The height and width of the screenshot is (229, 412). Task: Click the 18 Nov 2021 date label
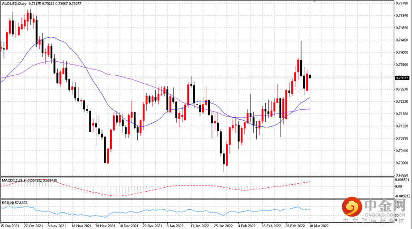tap(81, 226)
